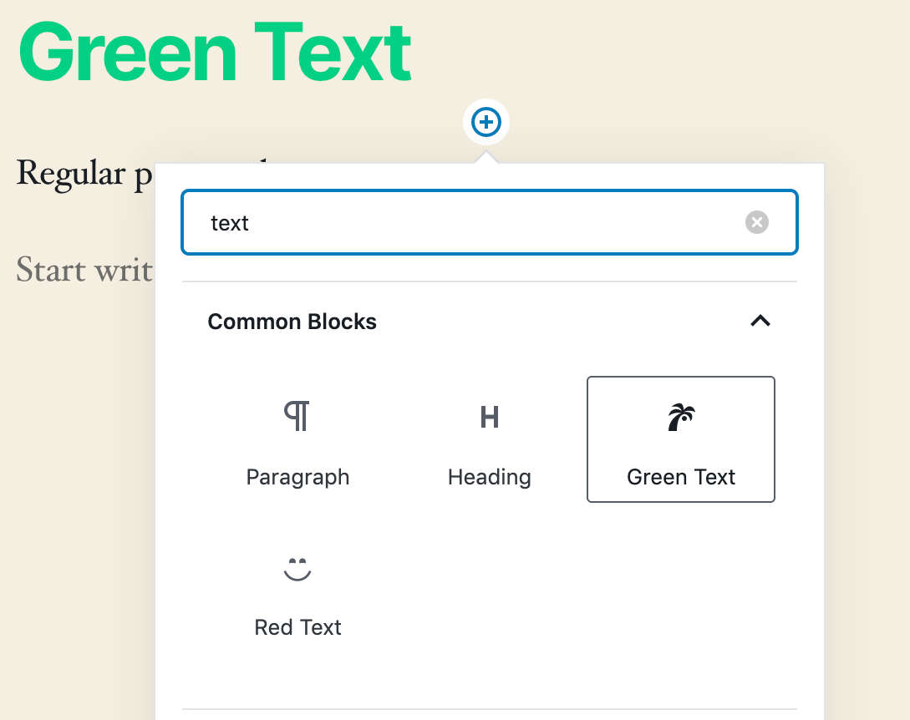The image size is (910, 720).
Task: Click the palm tree icon on Green Text block
Action: point(680,415)
